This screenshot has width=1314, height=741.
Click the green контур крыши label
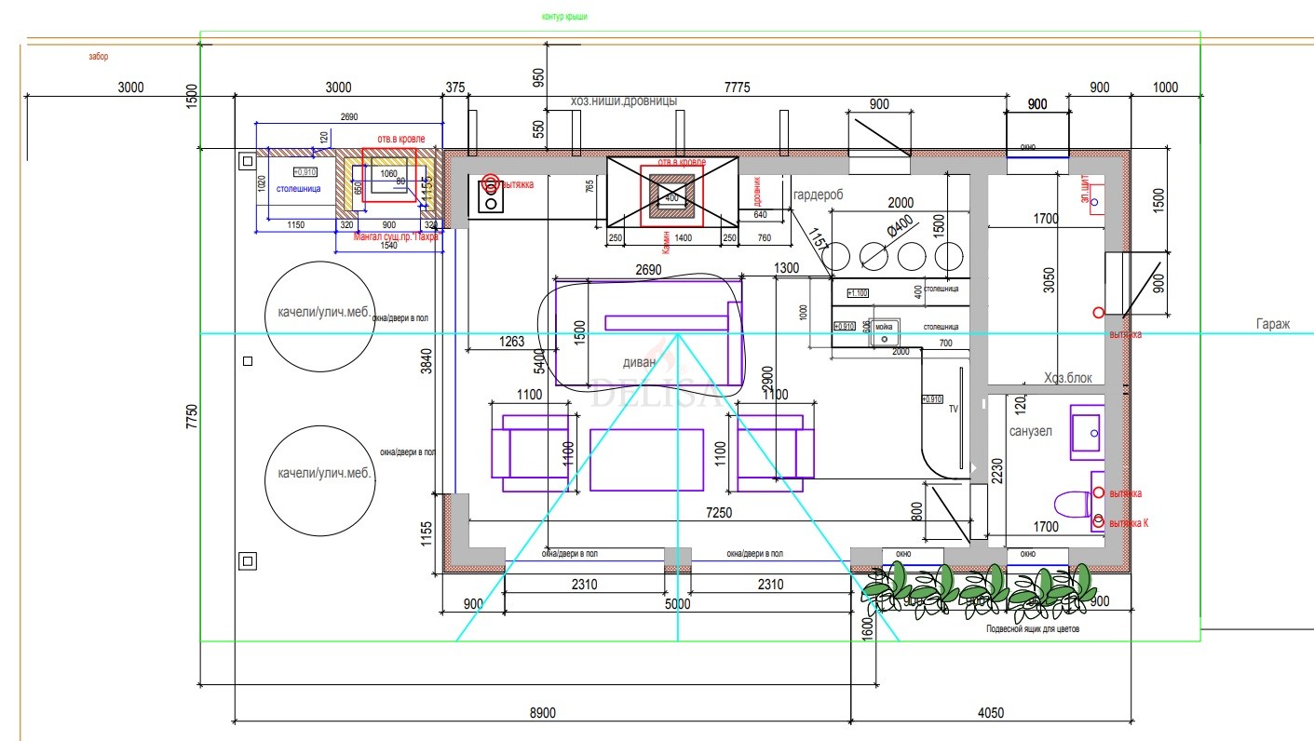[564, 17]
